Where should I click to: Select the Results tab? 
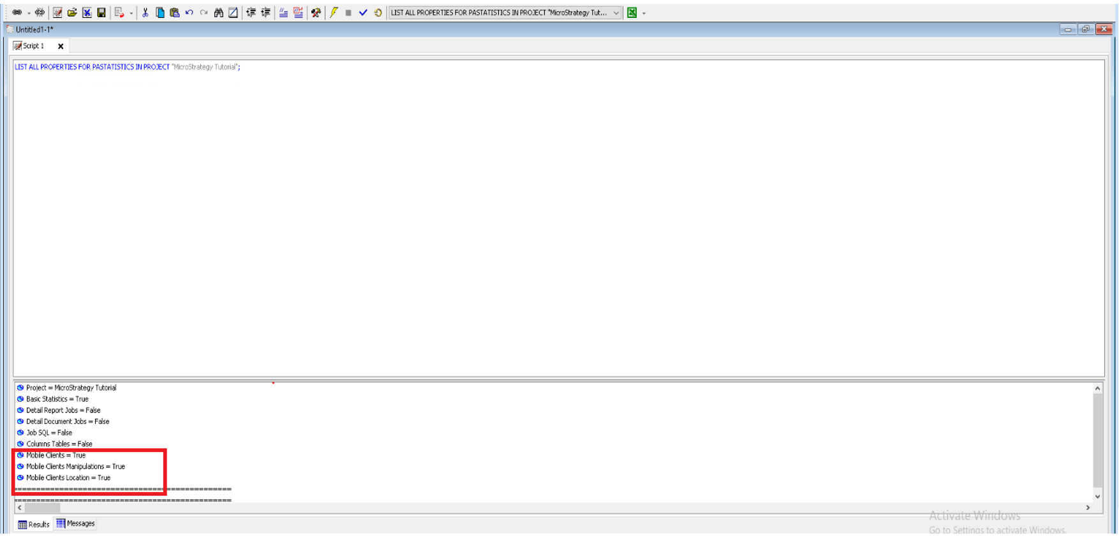[34, 525]
